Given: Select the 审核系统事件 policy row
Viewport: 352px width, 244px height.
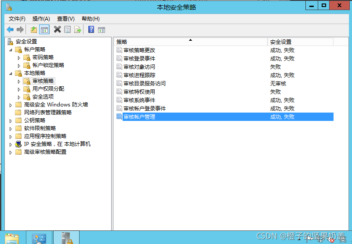Looking at the screenshot, I should pyautogui.click(x=224, y=100).
